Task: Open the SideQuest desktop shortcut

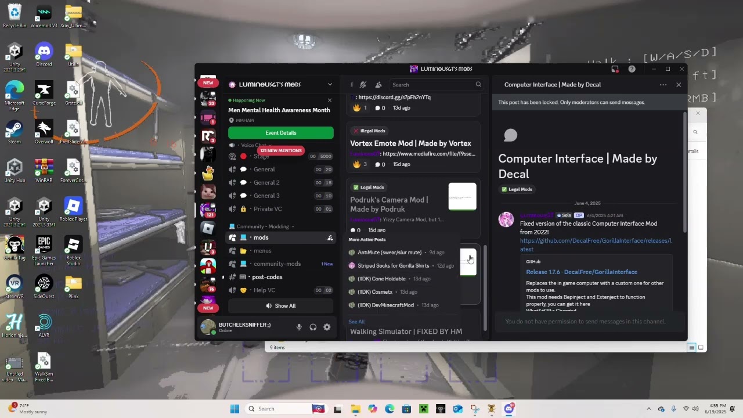Action: pyautogui.click(x=44, y=287)
